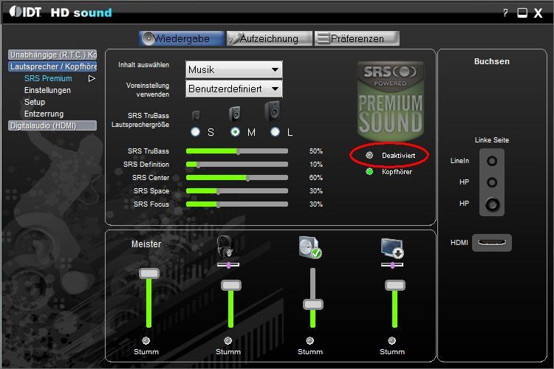554x369 pixels.
Task: Click the speaker channel volume handle
Action: point(313,304)
